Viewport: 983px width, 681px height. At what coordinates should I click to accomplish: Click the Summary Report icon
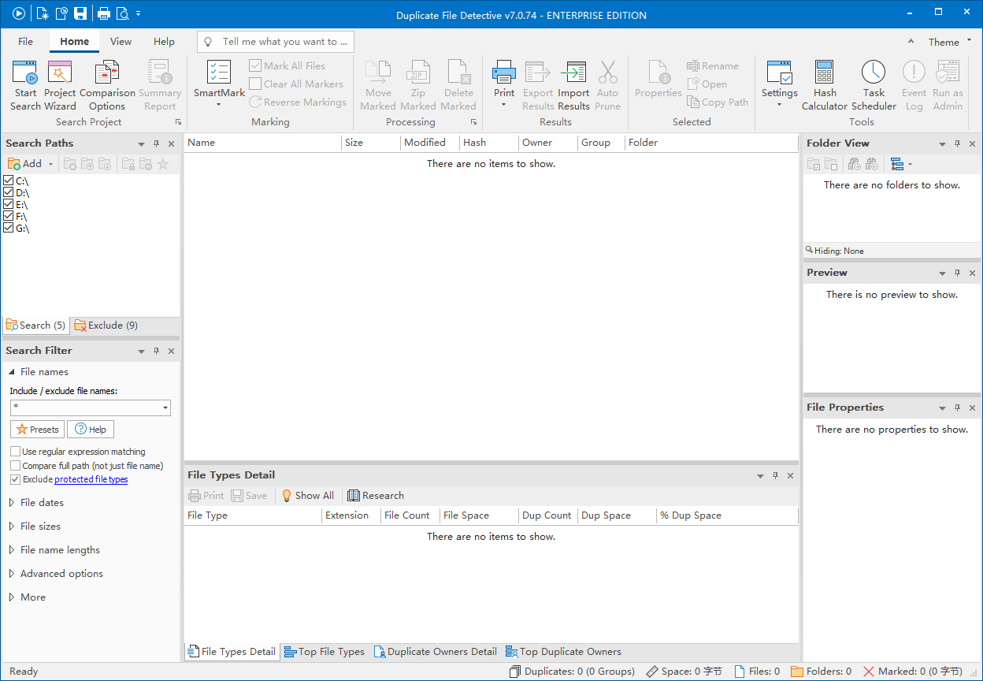coord(160,83)
